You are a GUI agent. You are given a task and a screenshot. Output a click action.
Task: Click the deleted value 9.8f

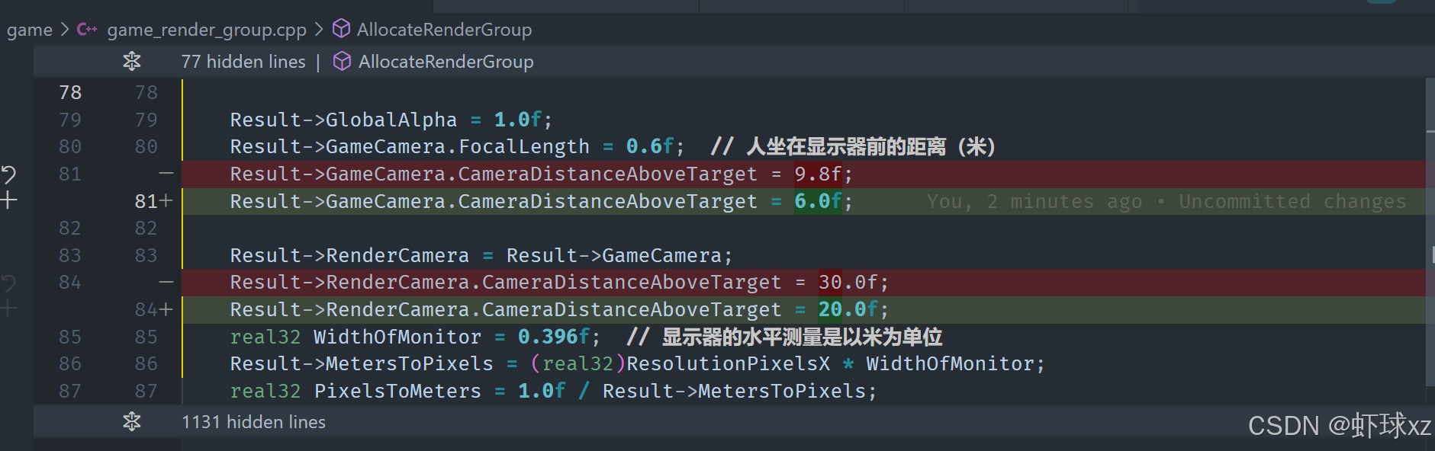point(818,174)
